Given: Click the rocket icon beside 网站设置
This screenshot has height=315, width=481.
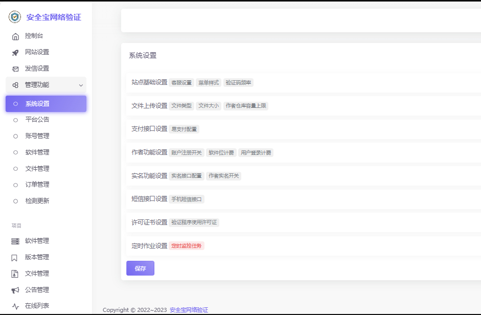Looking at the screenshot, I should [x=15, y=52].
